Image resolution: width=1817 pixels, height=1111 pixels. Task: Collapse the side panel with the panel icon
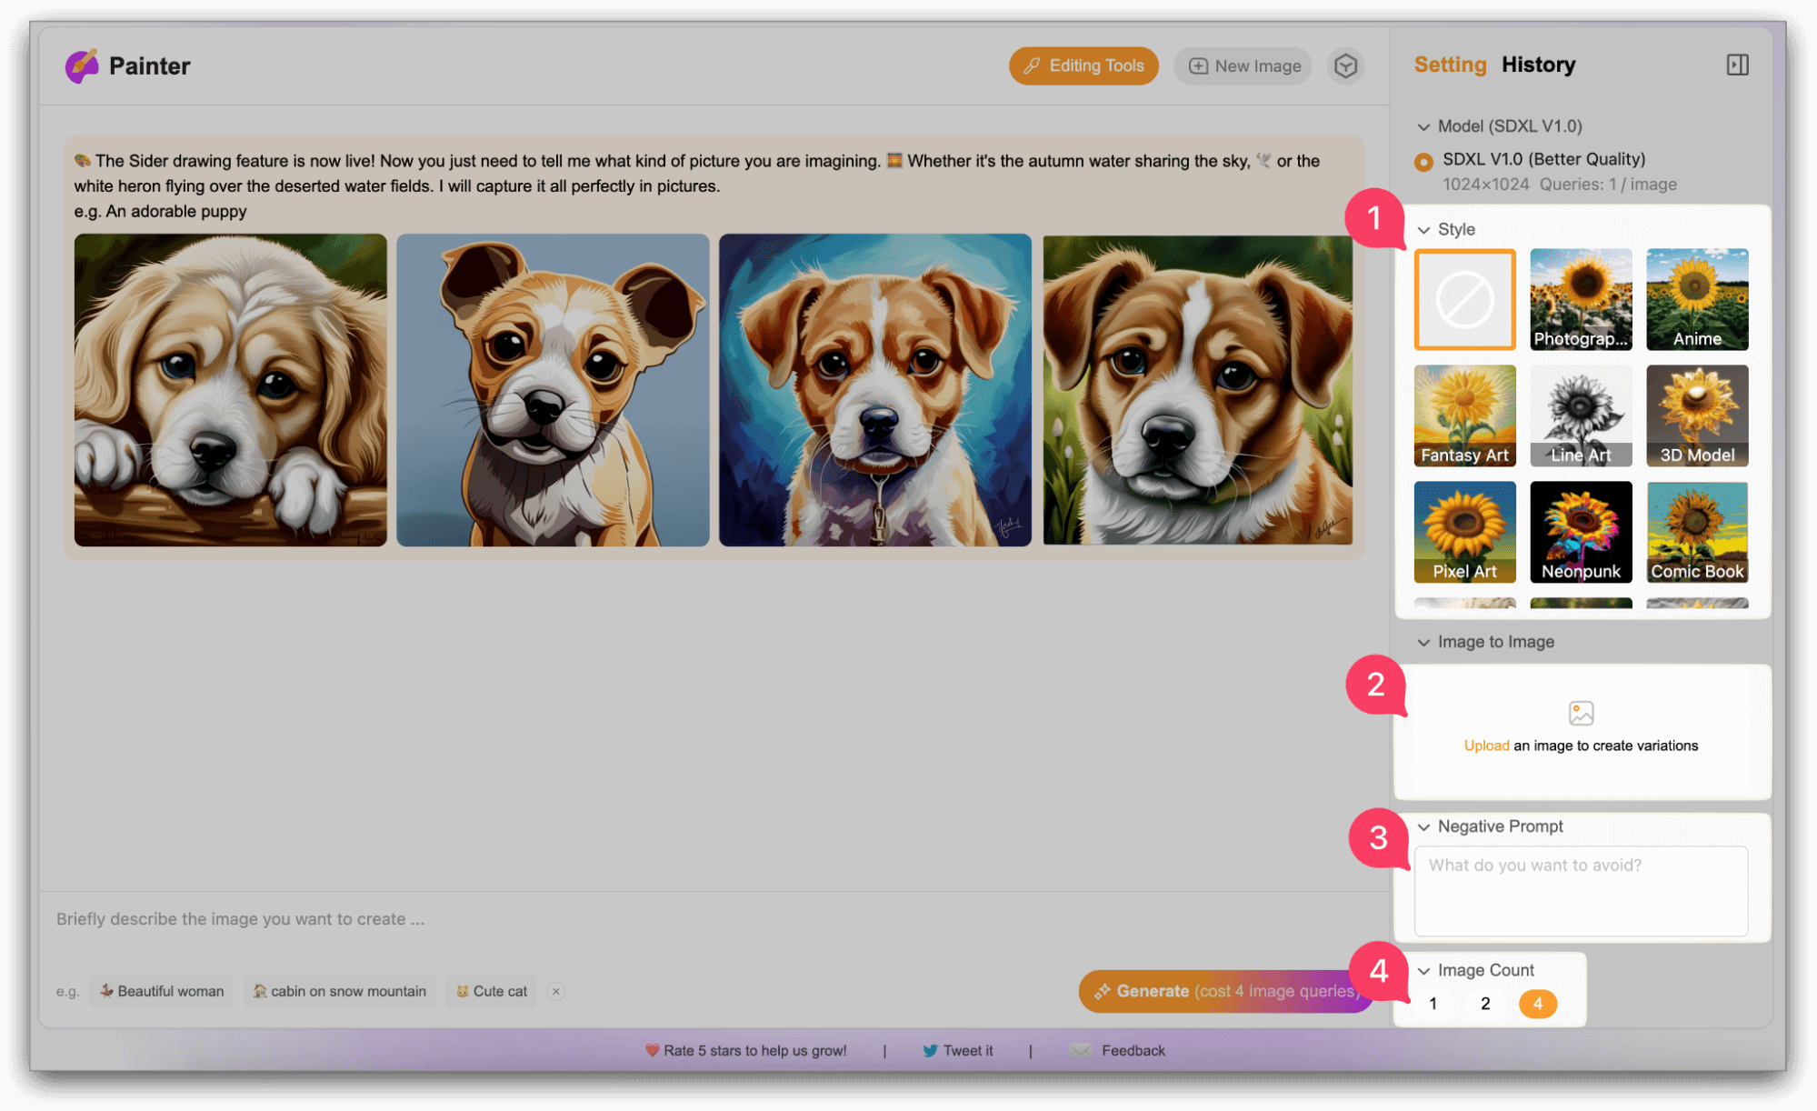click(x=1737, y=65)
